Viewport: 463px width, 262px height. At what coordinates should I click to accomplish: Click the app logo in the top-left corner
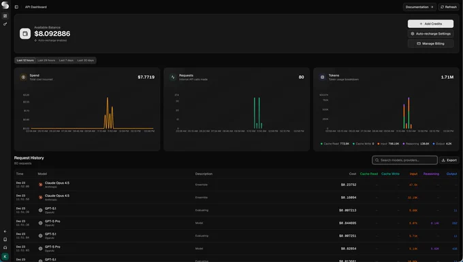pos(5,5)
